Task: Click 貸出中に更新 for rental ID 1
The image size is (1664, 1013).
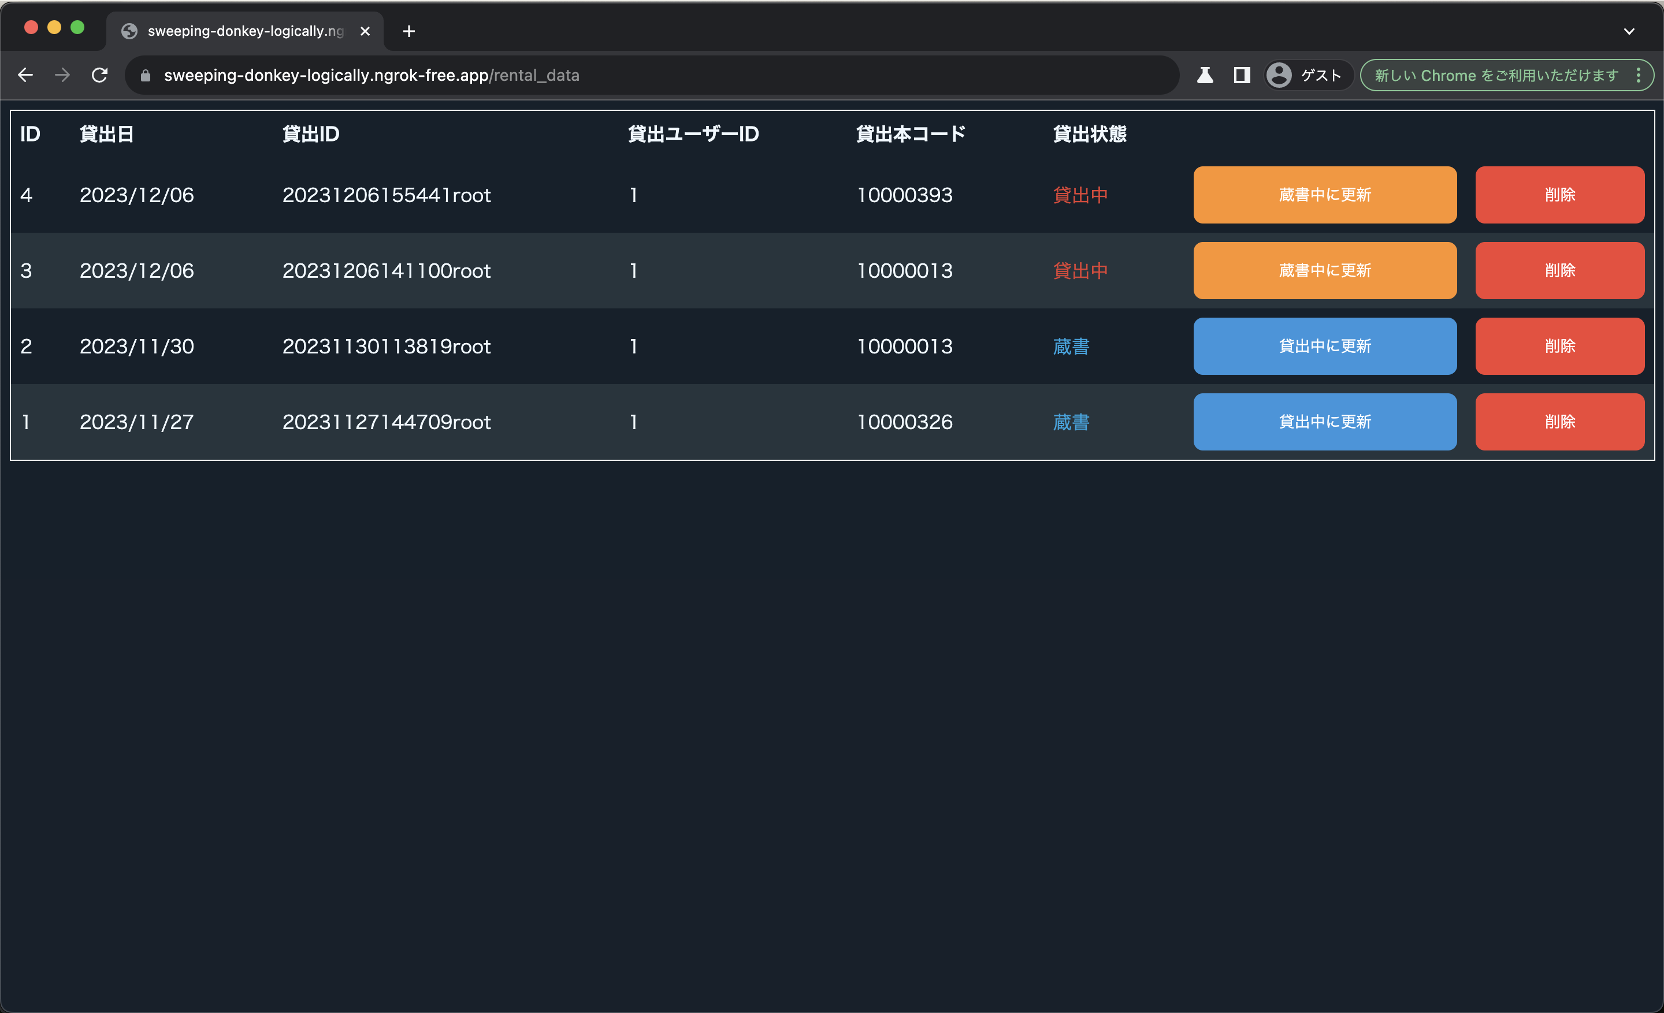Action: click(1324, 422)
